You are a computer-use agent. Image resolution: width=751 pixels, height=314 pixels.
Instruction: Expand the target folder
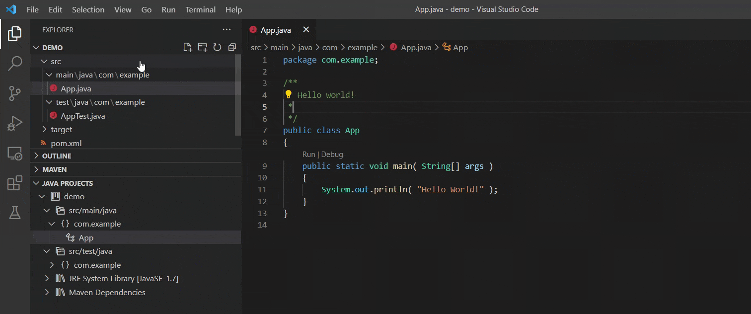click(44, 129)
